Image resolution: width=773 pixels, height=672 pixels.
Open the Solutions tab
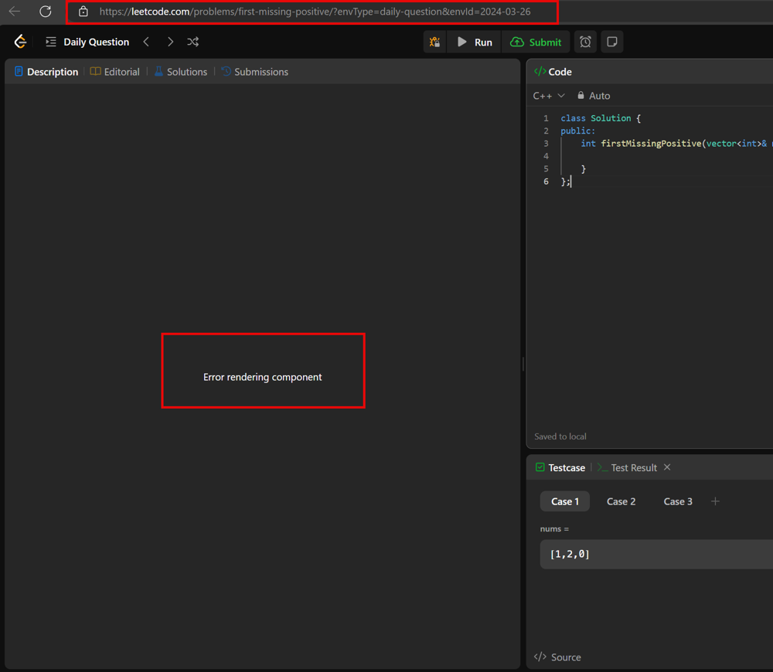click(x=180, y=72)
